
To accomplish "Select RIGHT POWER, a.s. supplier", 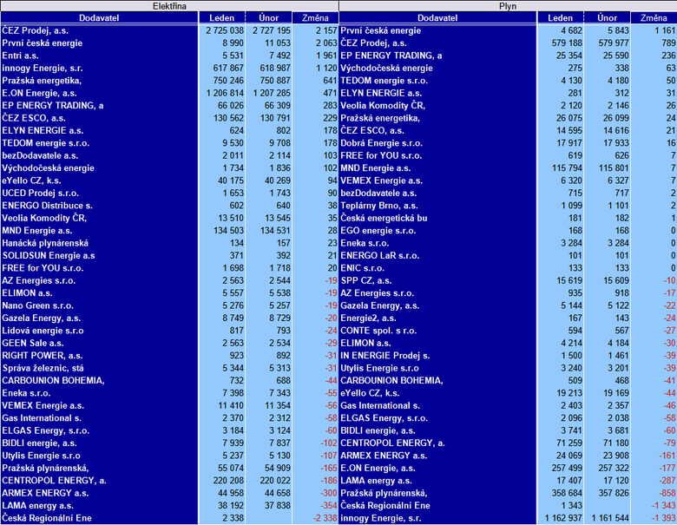I will [x=43, y=356].
